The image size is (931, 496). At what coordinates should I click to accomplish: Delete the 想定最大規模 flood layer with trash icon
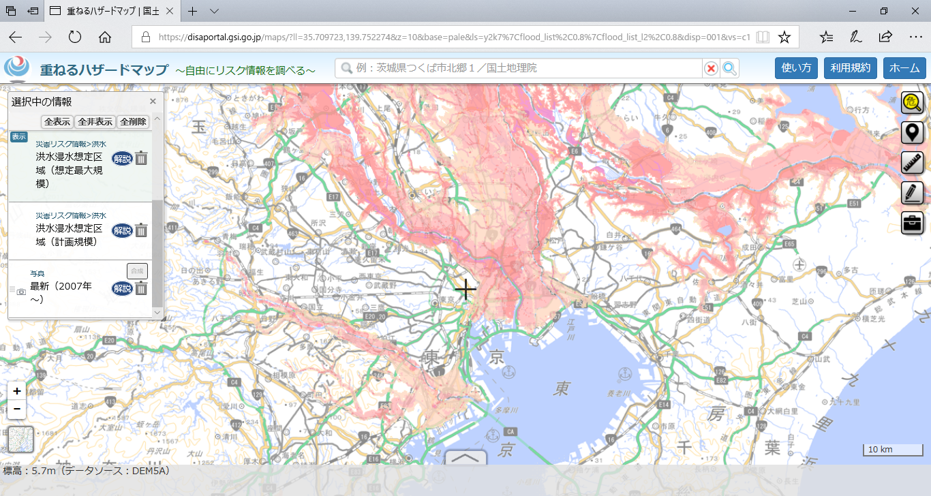pyautogui.click(x=141, y=159)
